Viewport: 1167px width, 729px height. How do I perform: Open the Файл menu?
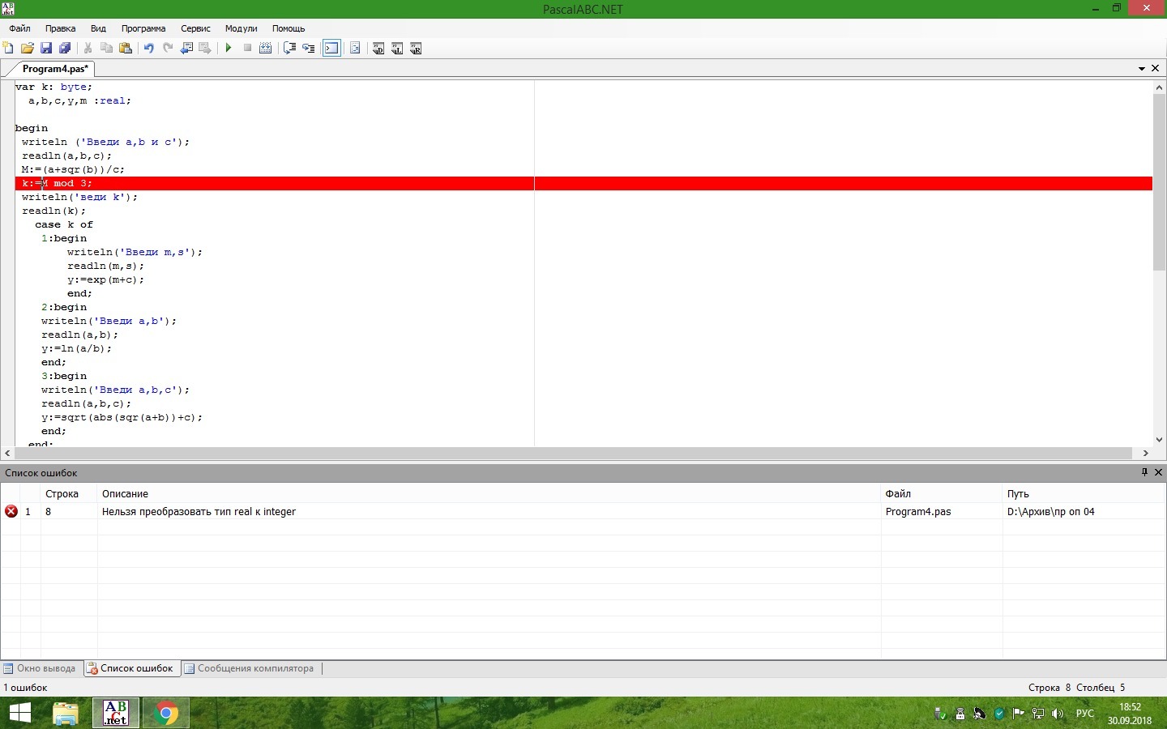[19, 28]
